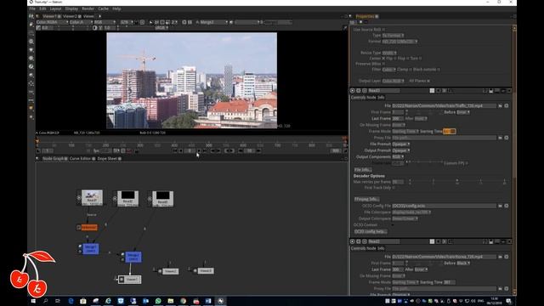The image size is (544, 306).
Task: Open the viewer RGB display channels dropdown
Action: [105, 22]
